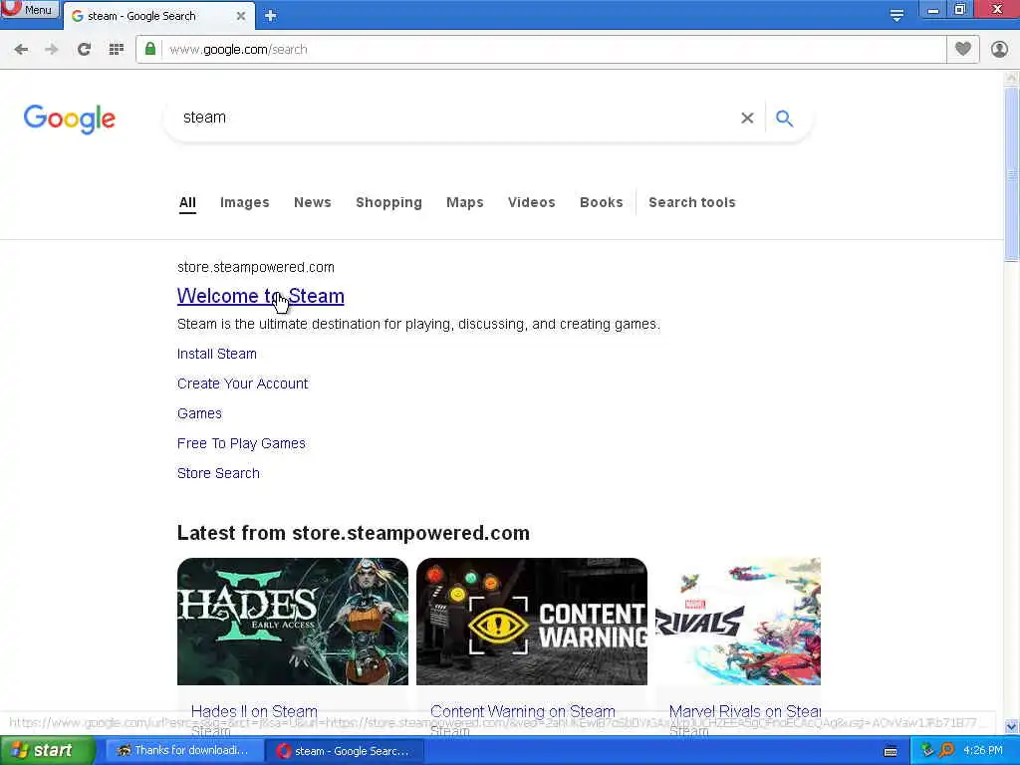Open Speed Dial grid icon
Viewport: 1020px width, 765px height.
coord(117,50)
